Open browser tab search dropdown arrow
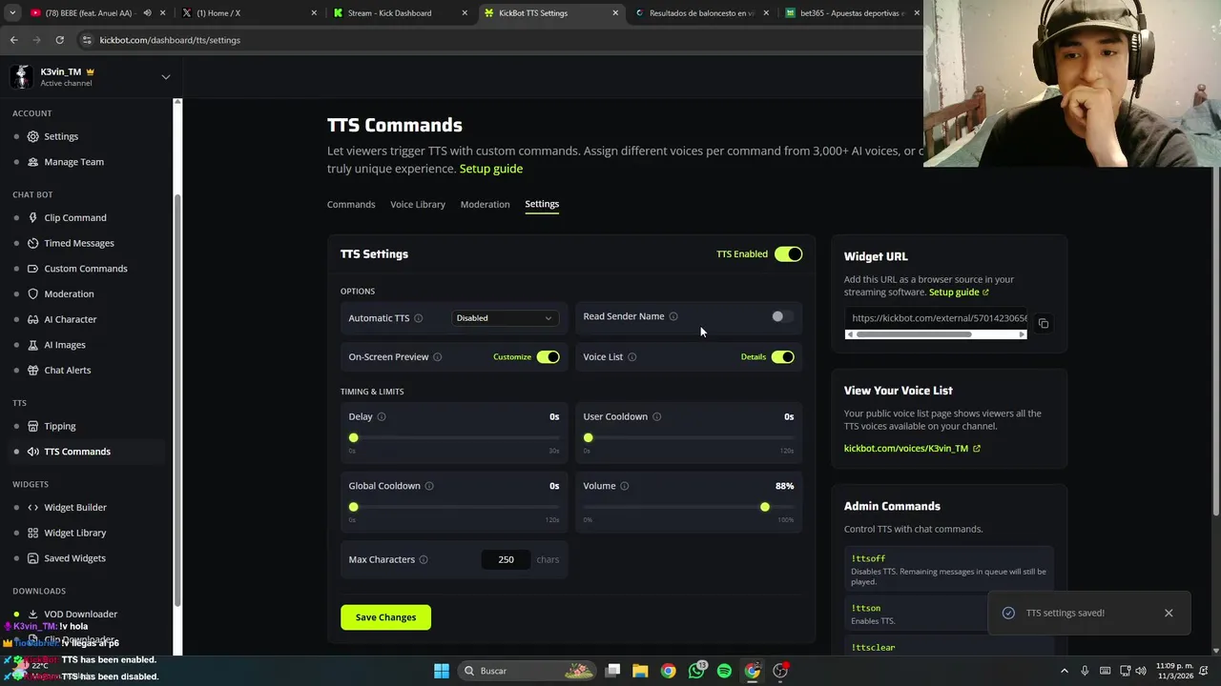1221x686 pixels. pos(12,13)
